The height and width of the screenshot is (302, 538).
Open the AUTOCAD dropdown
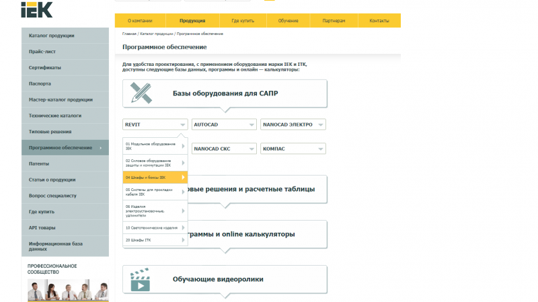coord(224,124)
